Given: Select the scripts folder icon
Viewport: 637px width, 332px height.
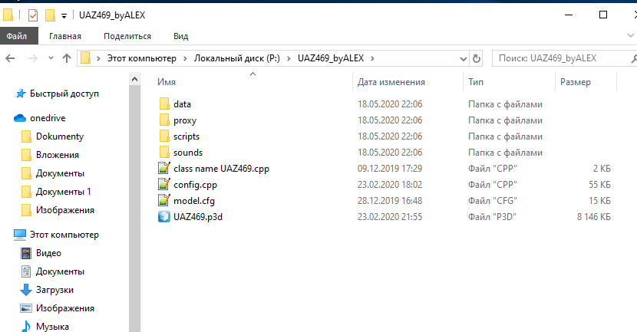Looking at the screenshot, I should (164, 136).
